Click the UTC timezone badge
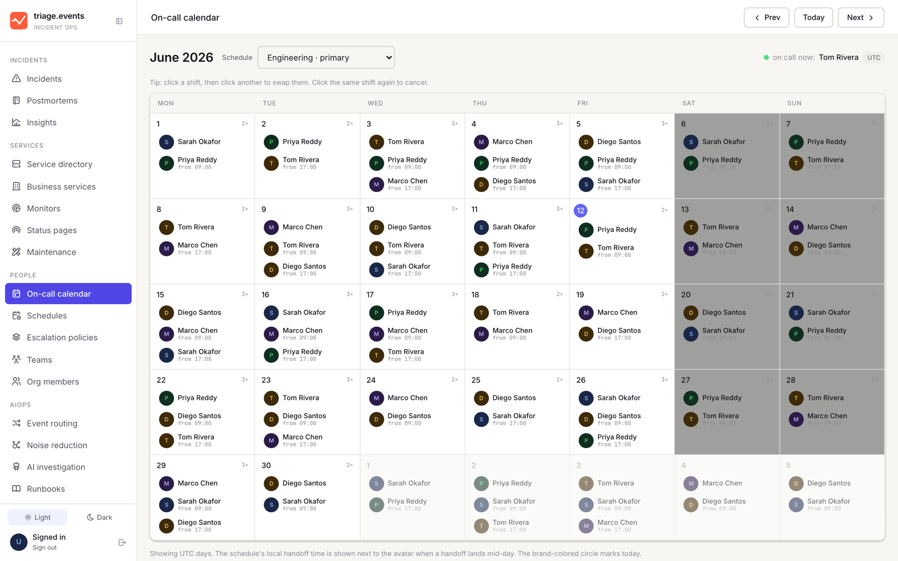The image size is (898, 561). point(874,57)
